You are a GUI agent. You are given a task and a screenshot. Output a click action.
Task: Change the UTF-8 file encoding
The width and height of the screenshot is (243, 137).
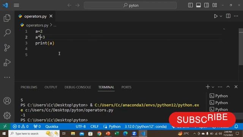tap(80, 126)
